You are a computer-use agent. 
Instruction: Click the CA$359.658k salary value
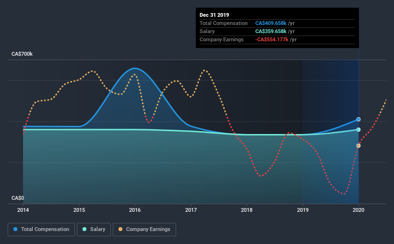coord(271,31)
